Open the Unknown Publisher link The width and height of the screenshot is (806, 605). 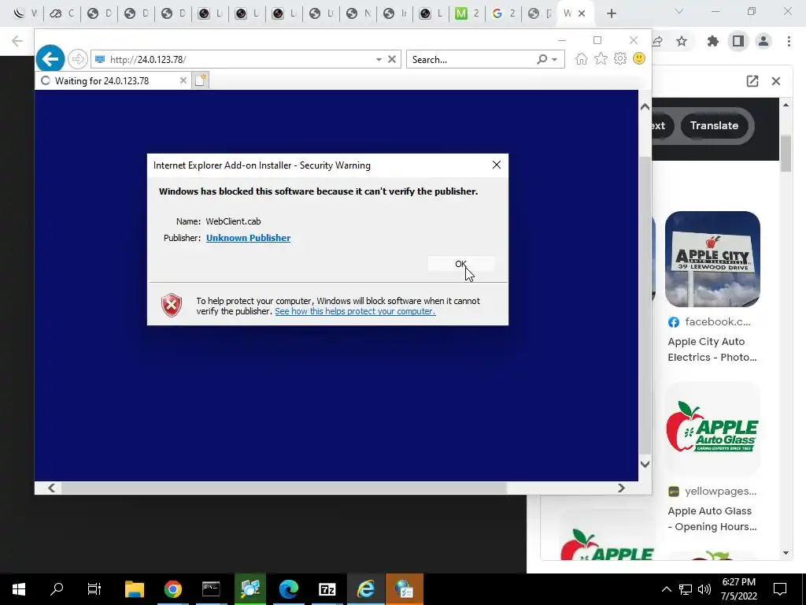(x=248, y=238)
